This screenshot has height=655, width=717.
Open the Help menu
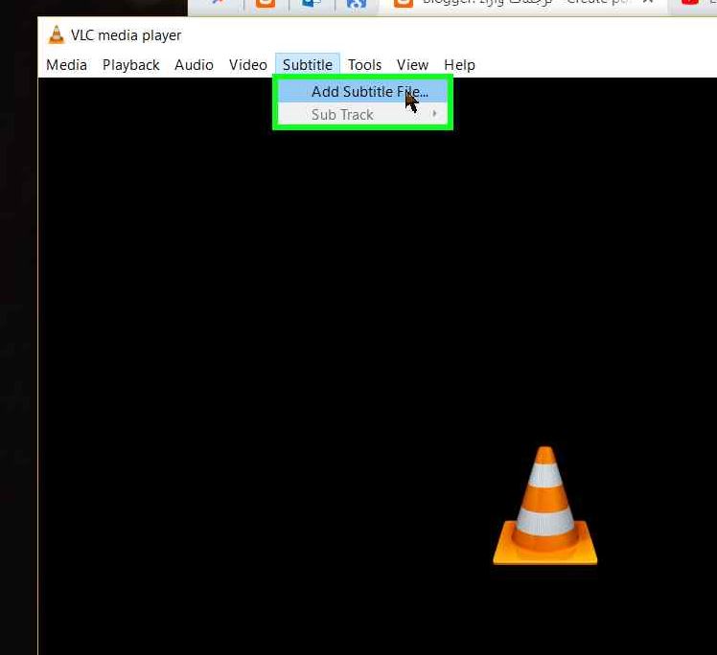click(x=459, y=65)
